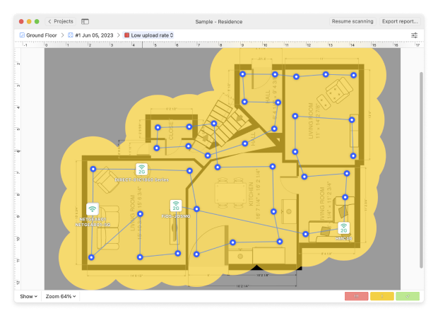Select the NETGEAR01 access point icon
Viewport: 438px width, 318px height.
[93, 208]
